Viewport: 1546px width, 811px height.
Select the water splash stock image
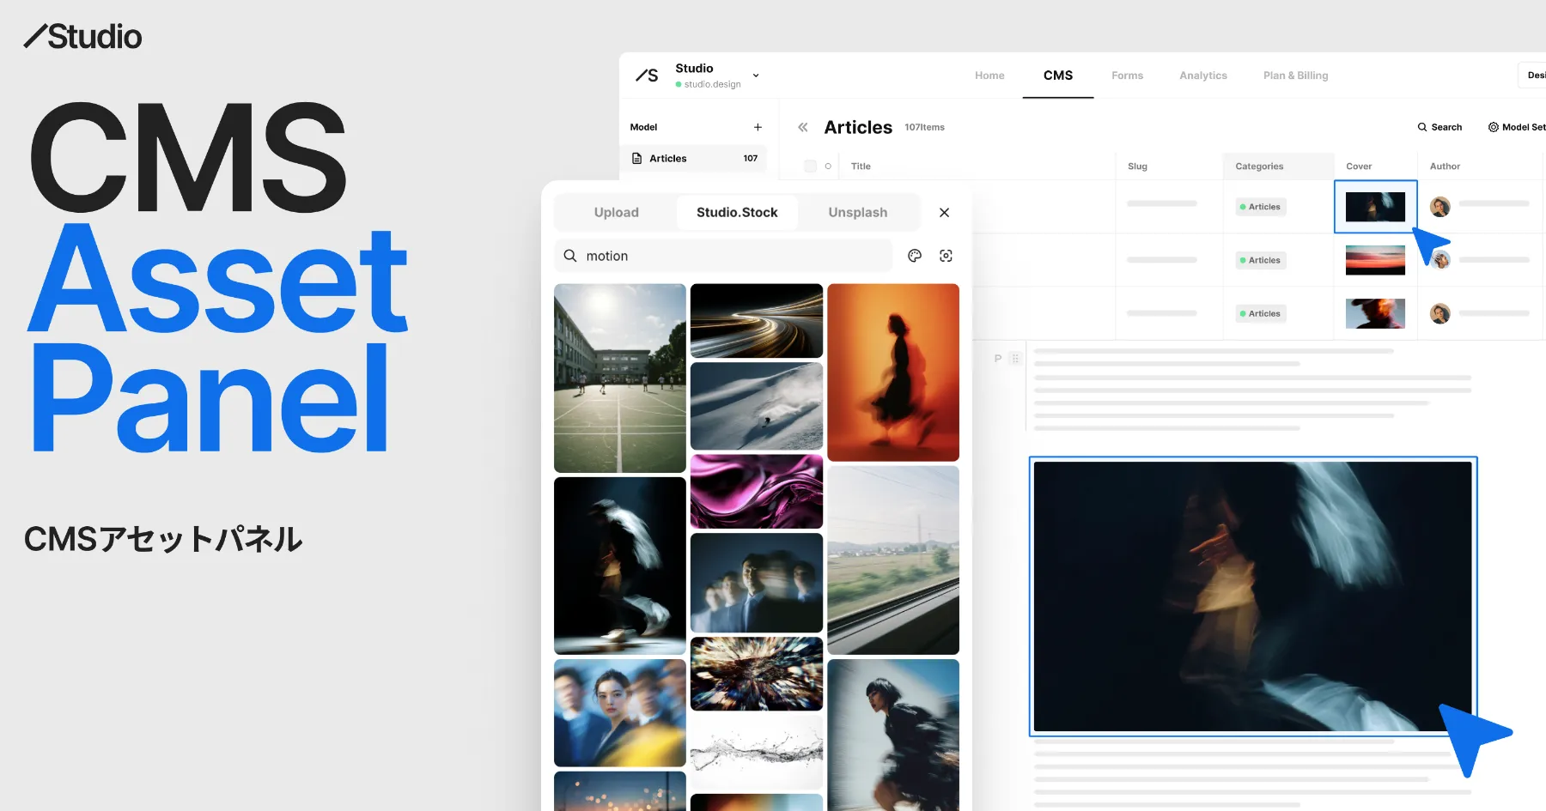tap(757, 752)
